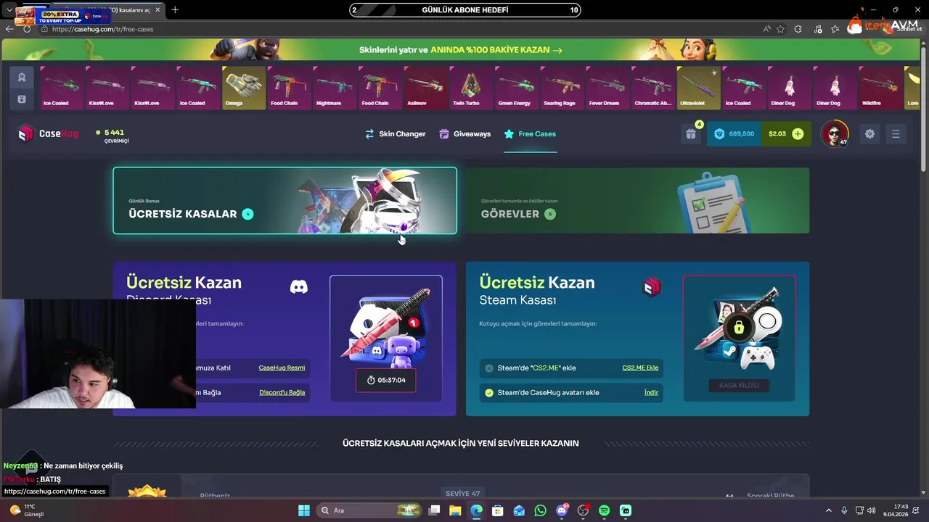This screenshot has height=522, width=929.
Task: Click the green check next to CaseHug avatarı task
Action: 489,393
